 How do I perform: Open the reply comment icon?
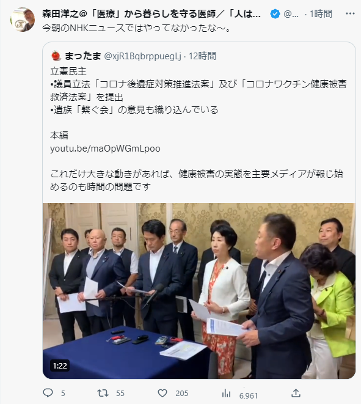[48, 393]
